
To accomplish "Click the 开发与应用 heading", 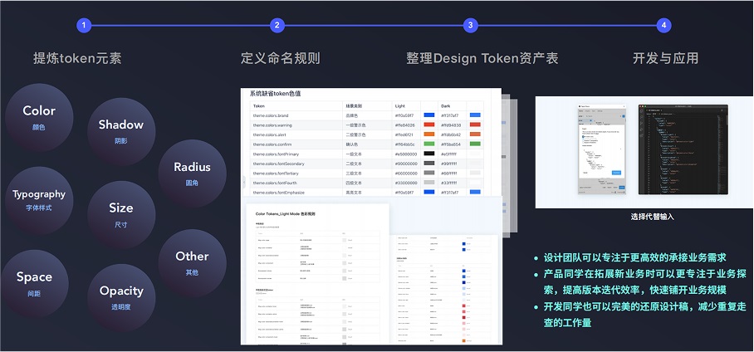I will click(x=665, y=58).
